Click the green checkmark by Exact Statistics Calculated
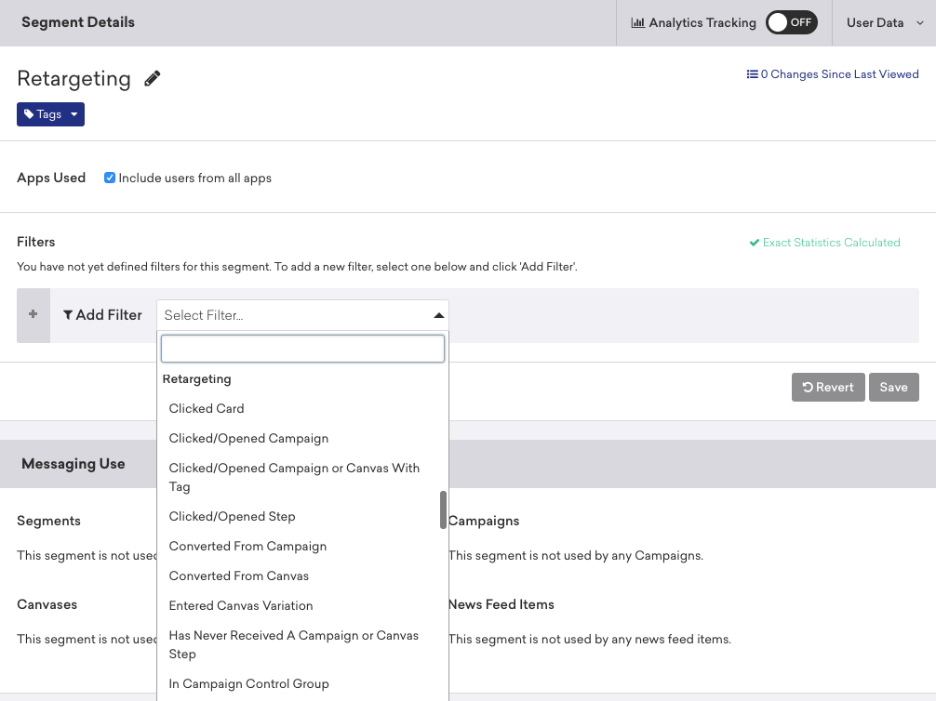Viewport: 936px width, 701px height. click(755, 243)
